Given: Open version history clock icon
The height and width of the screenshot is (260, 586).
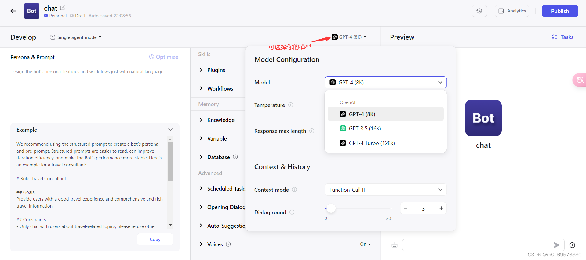Looking at the screenshot, I should 479,11.
